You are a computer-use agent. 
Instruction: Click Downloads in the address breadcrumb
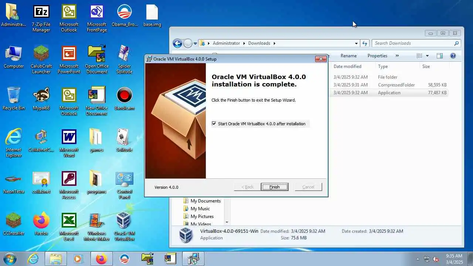259,43
